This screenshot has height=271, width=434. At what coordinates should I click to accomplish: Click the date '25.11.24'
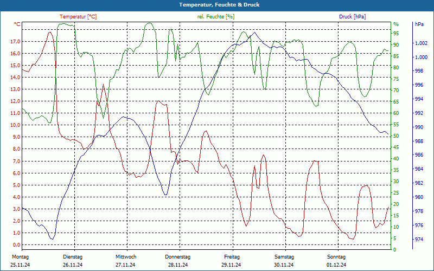pos(20,265)
